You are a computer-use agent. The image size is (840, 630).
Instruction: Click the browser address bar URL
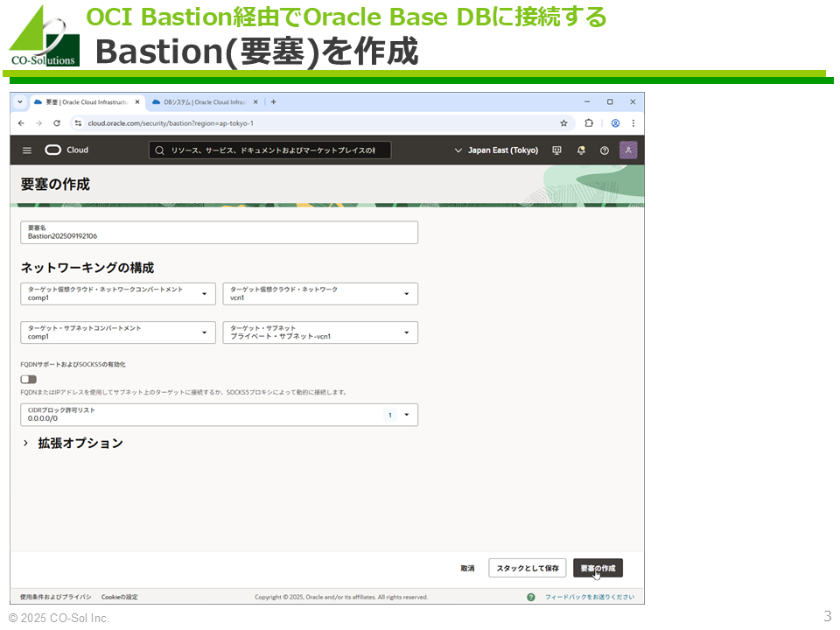point(171,123)
